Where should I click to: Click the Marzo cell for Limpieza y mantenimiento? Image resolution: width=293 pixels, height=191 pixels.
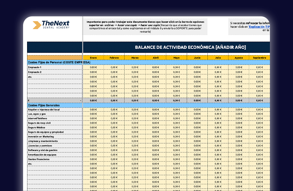(x=135, y=141)
